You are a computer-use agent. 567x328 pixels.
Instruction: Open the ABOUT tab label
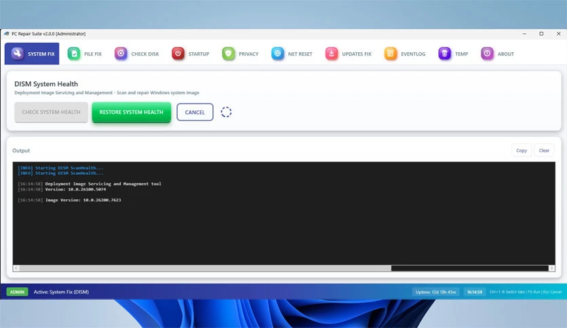coord(505,54)
